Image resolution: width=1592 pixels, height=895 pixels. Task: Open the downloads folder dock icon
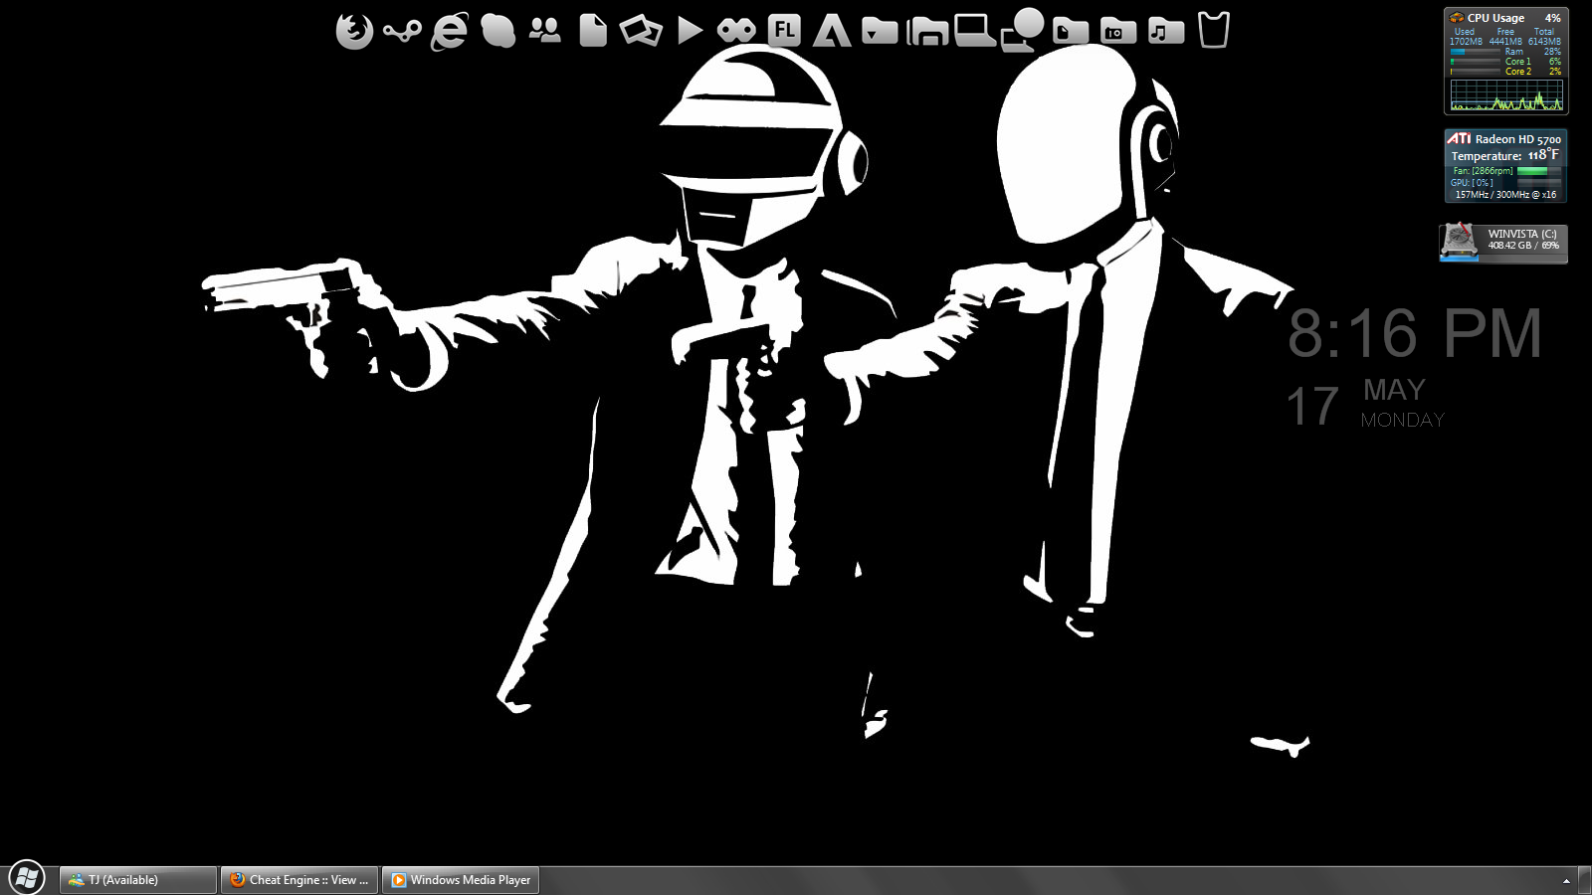tap(880, 32)
